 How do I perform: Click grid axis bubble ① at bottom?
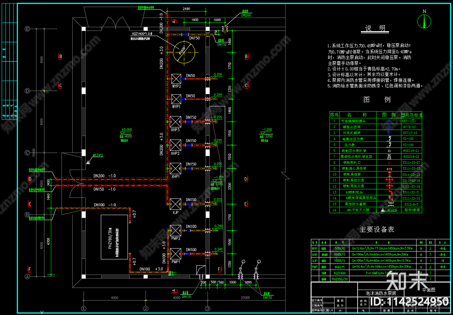(83, 308)
